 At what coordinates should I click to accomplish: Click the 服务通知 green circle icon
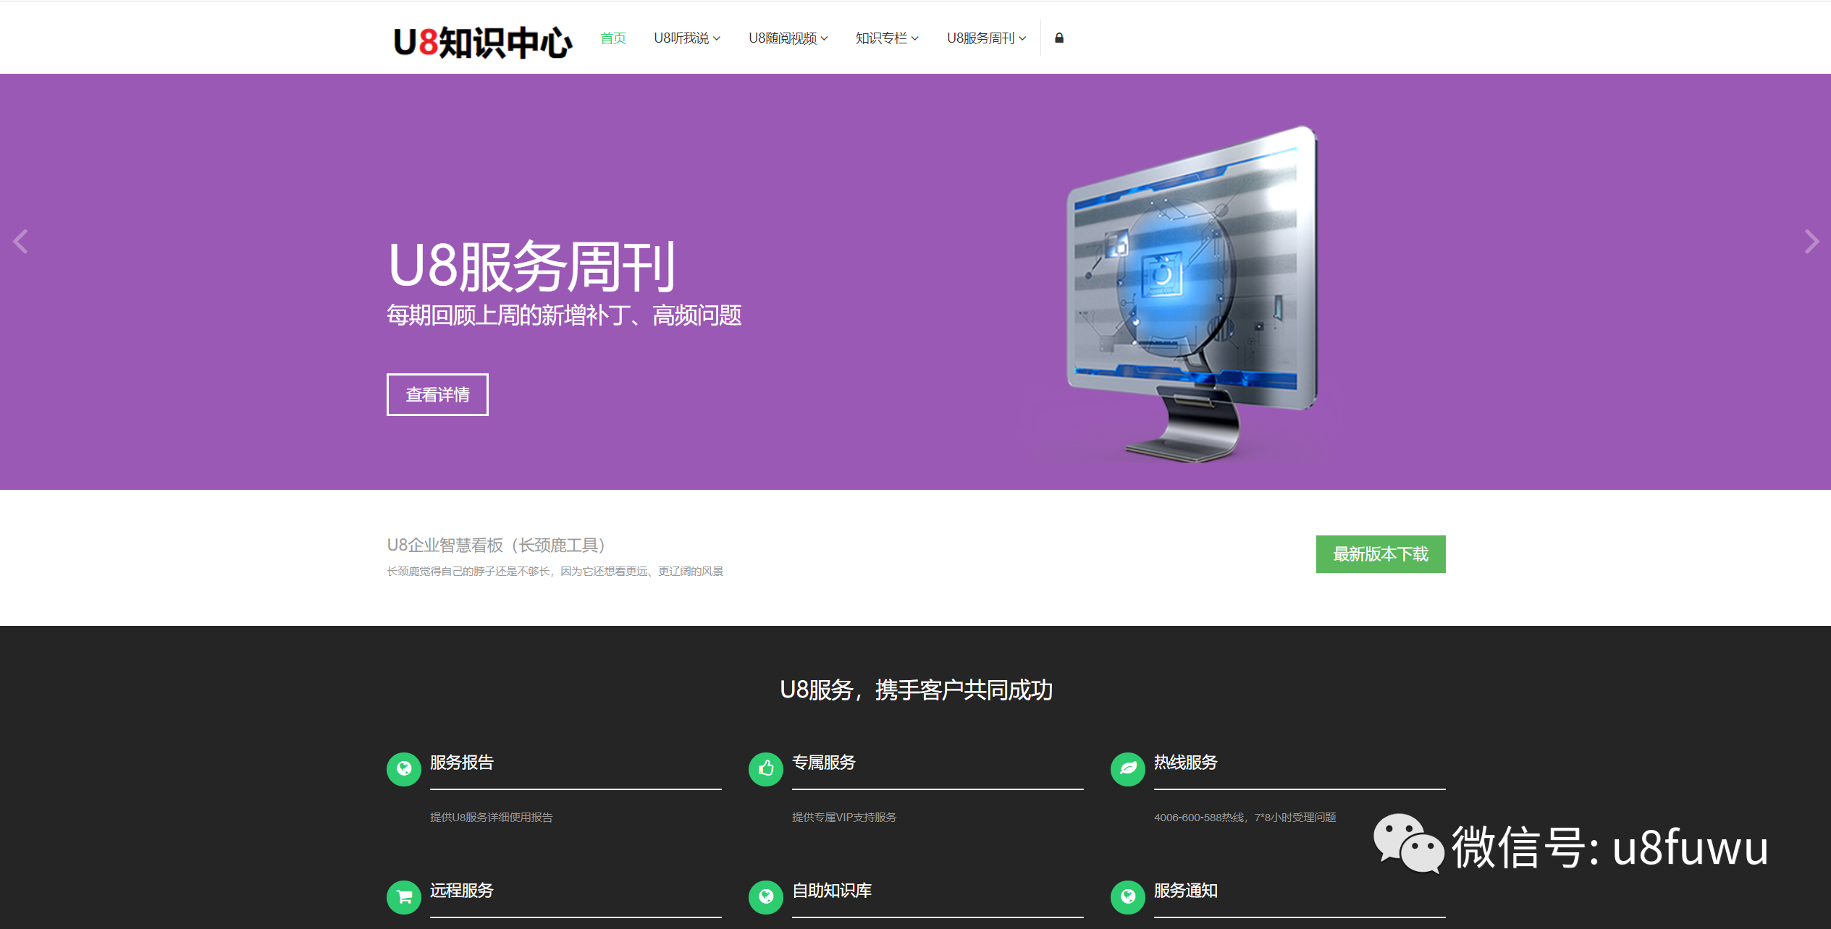click(x=1128, y=897)
